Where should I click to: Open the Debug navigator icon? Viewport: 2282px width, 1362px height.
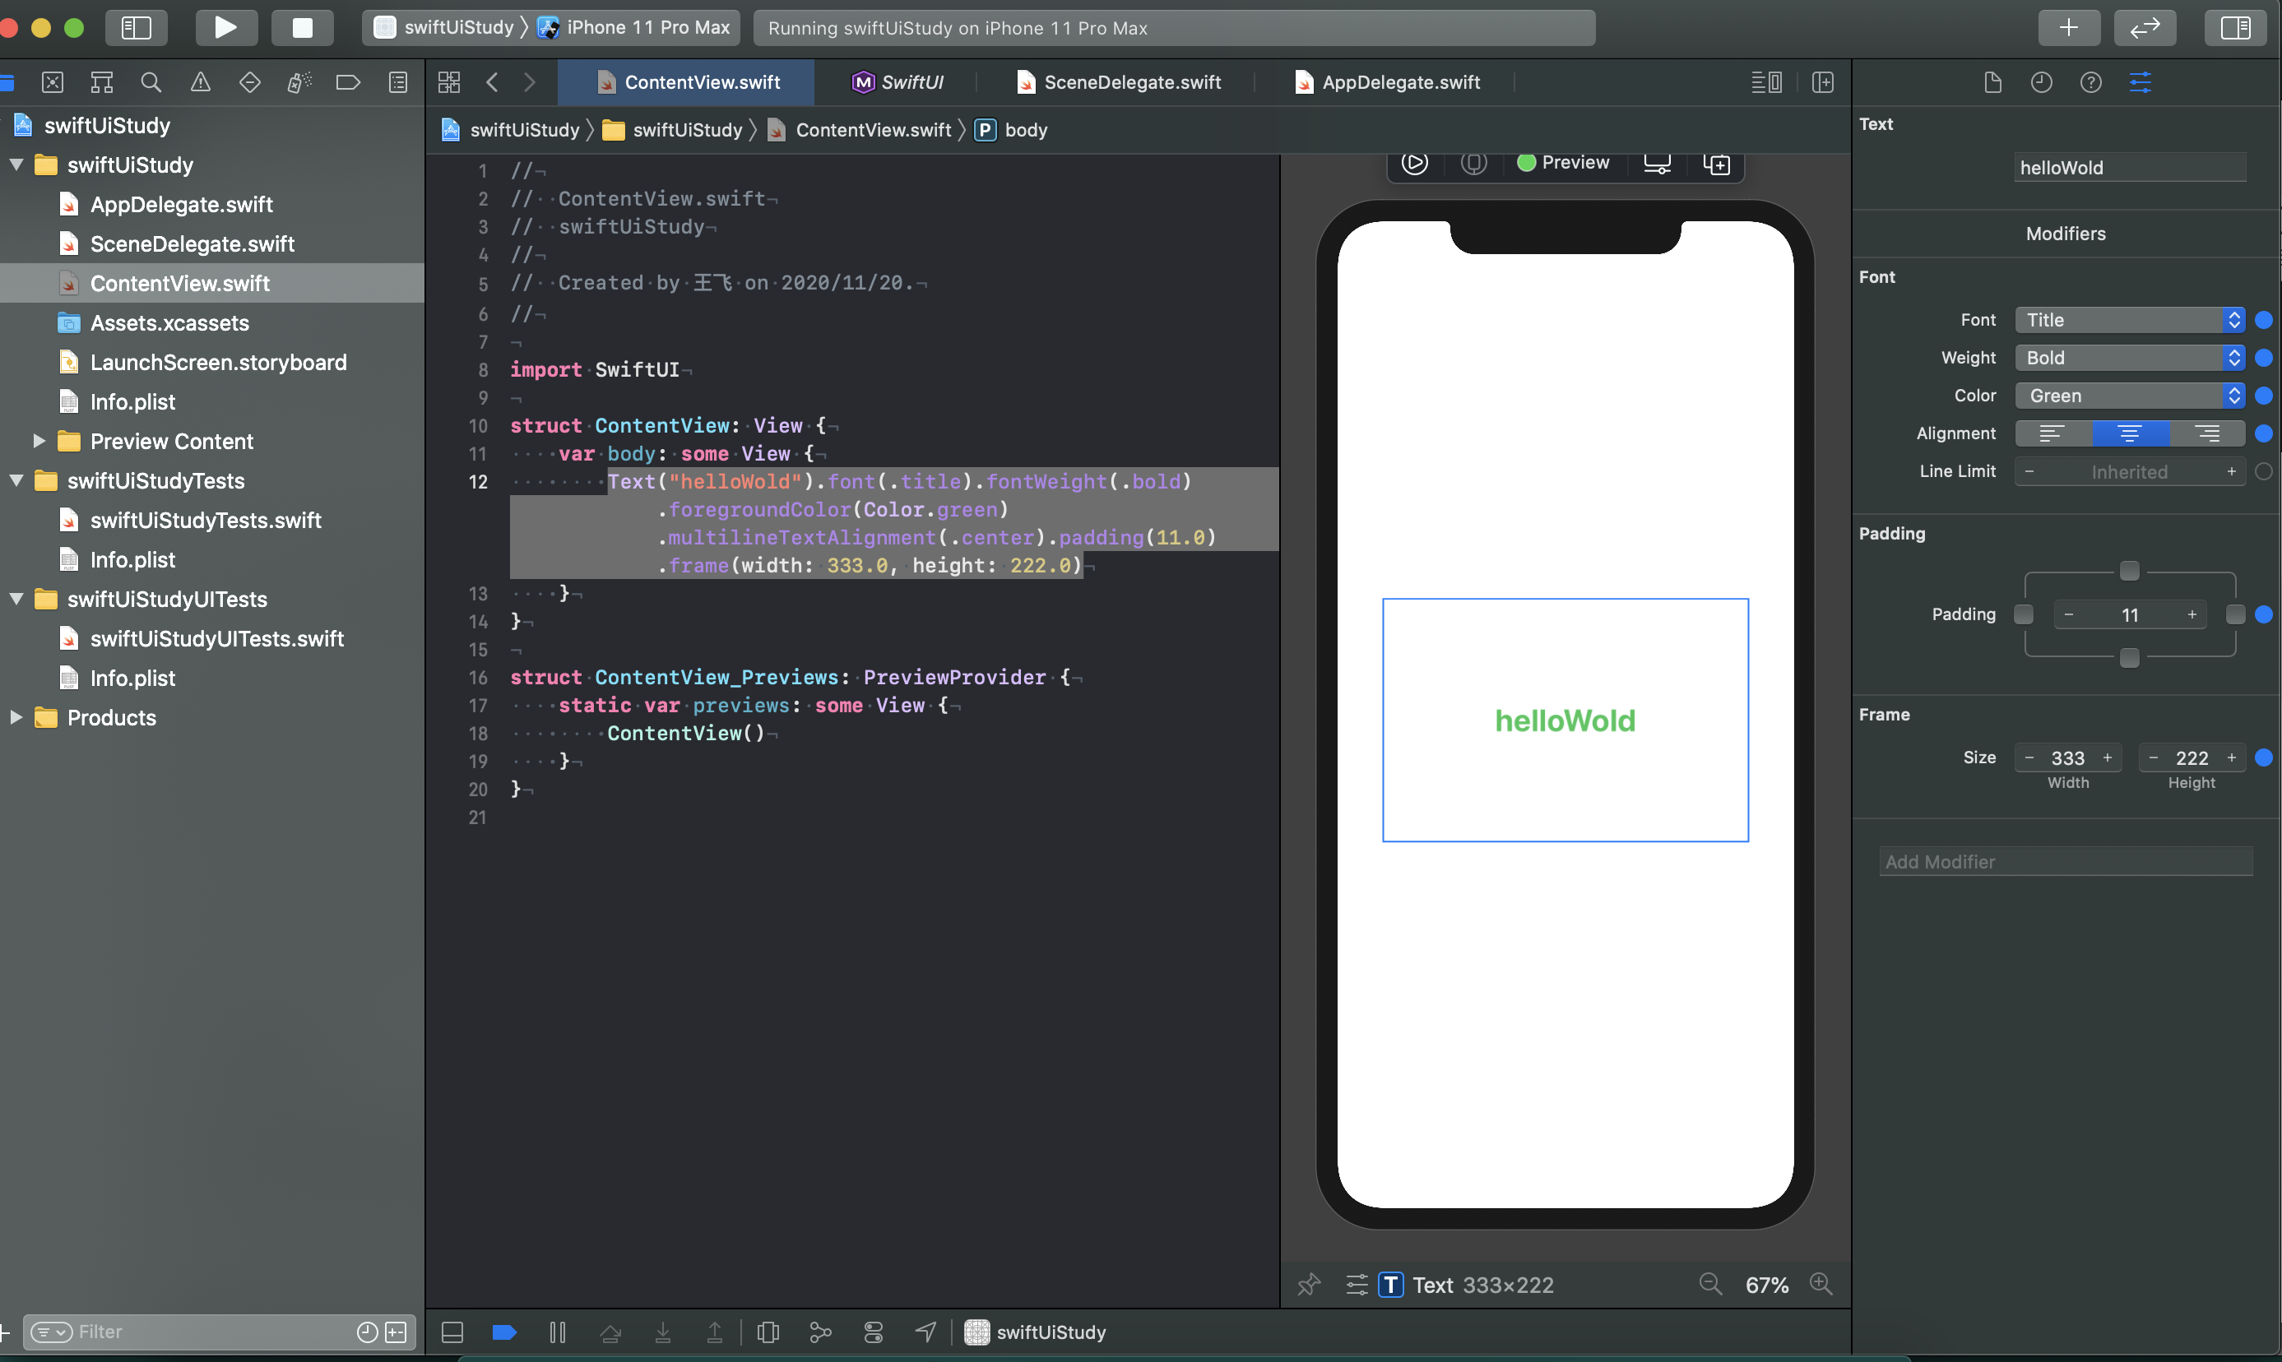tap(299, 82)
